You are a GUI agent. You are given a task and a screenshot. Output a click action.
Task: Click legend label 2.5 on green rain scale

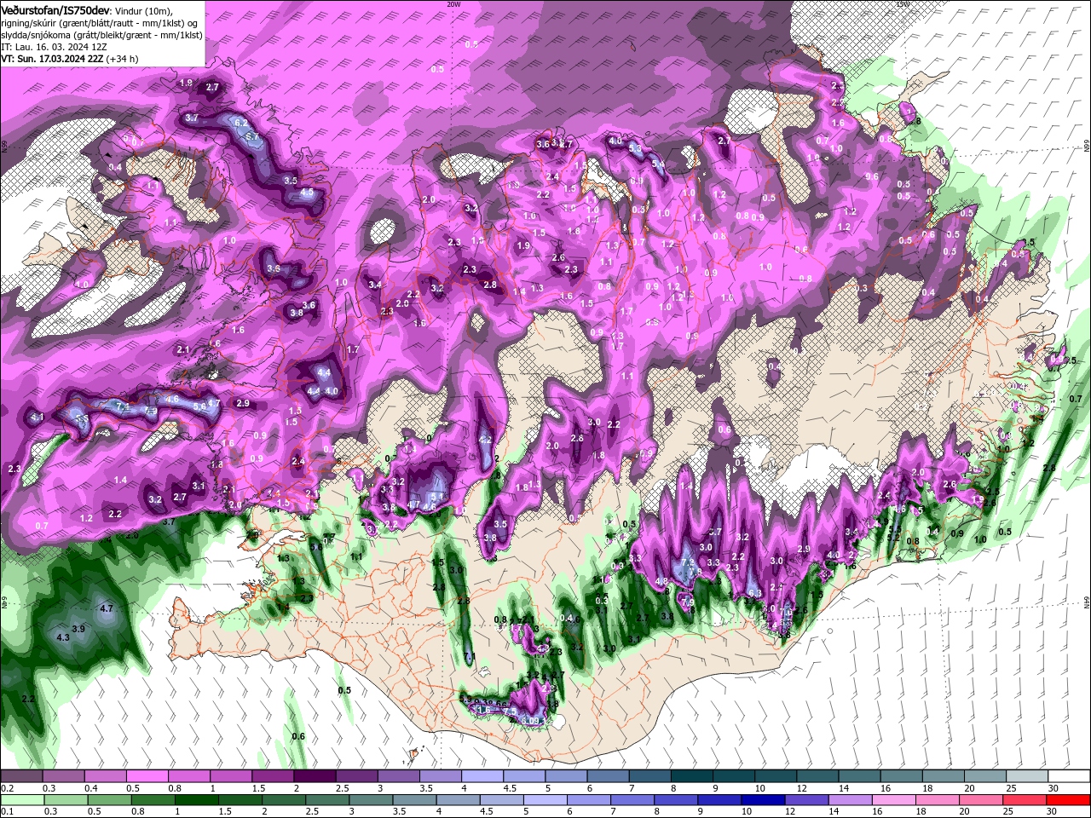click(x=312, y=812)
